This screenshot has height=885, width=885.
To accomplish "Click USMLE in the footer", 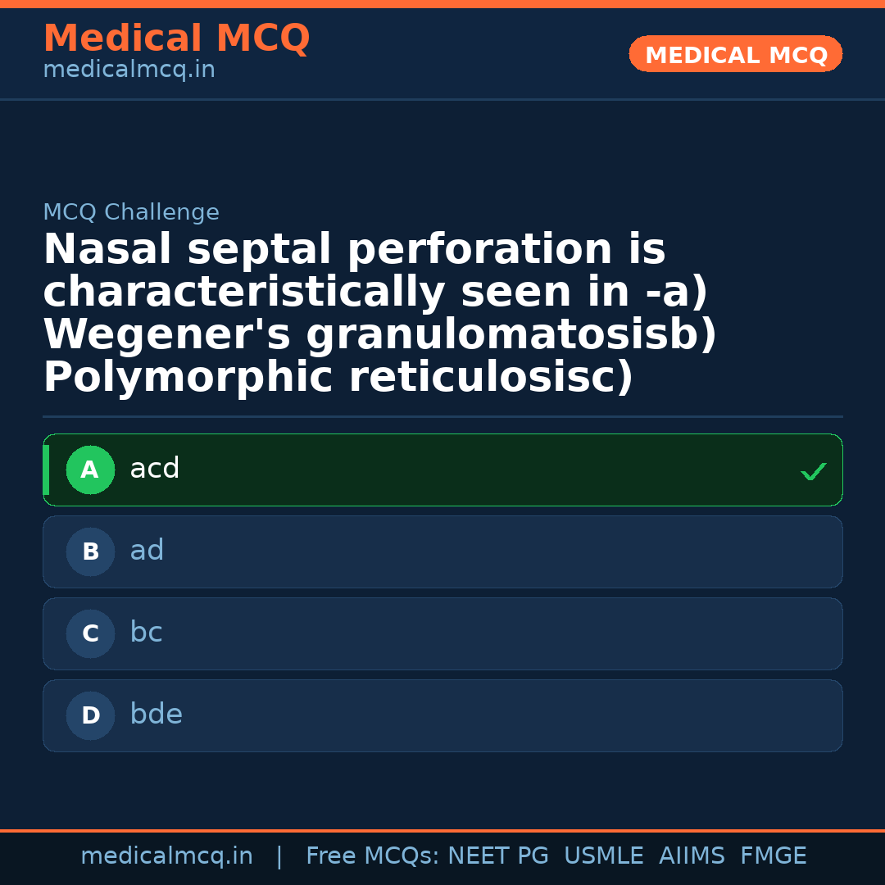I will 604,856.
